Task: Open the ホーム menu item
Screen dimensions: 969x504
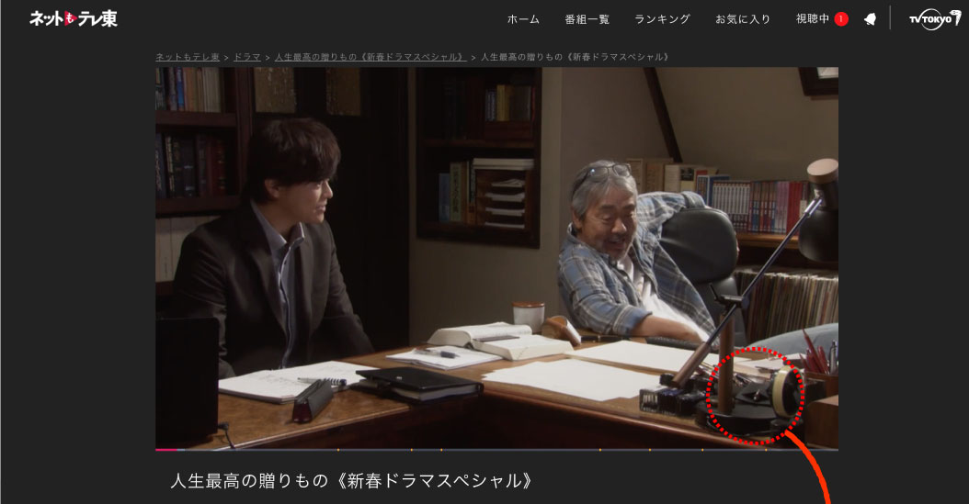Action: [523, 19]
